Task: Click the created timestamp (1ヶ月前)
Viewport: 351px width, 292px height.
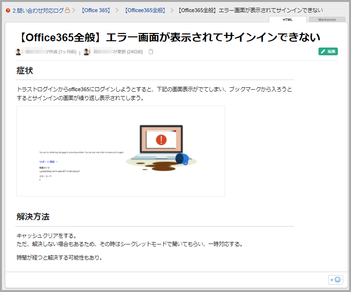Action: (x=68, y=52)
